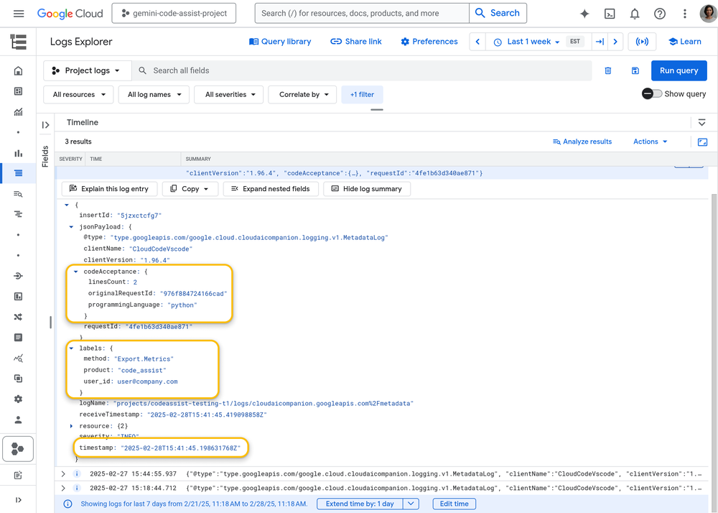Click the TIME column header

96,159
